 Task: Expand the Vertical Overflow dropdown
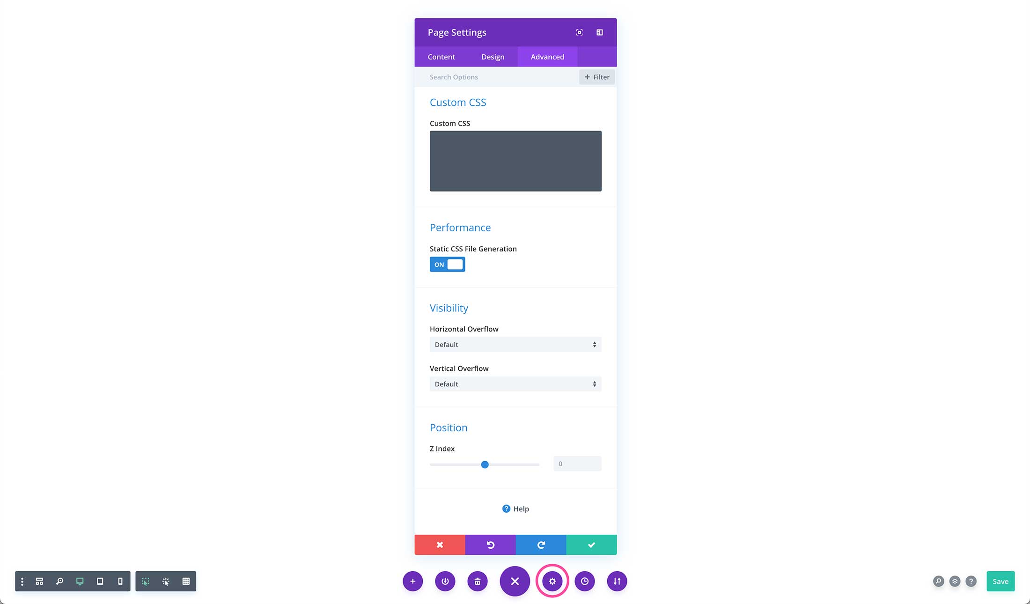[515, 383]
